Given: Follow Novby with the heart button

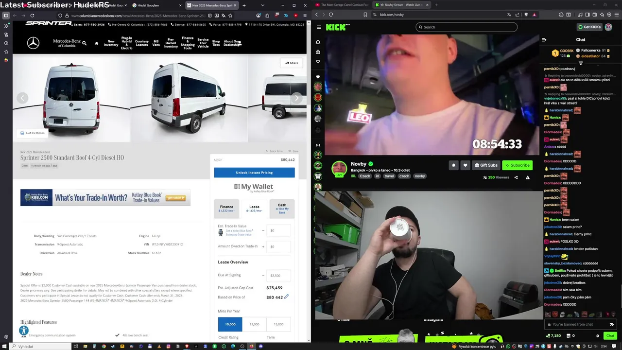Looking at the screenshot, I should pos(465,165).
